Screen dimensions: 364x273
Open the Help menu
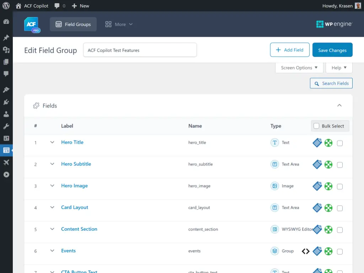coord(339,68)
